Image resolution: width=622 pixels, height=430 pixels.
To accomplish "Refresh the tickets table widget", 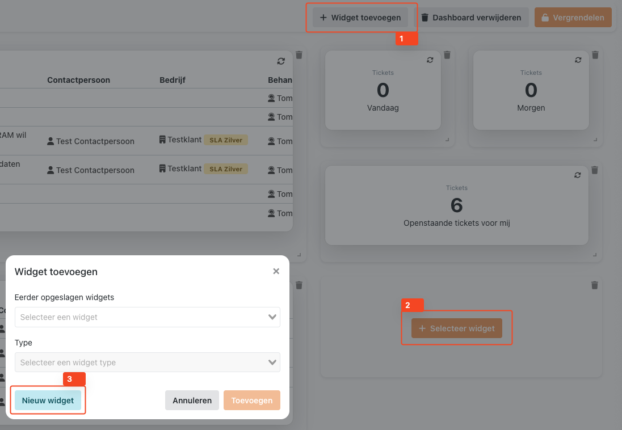I will [x=281, y=61].
